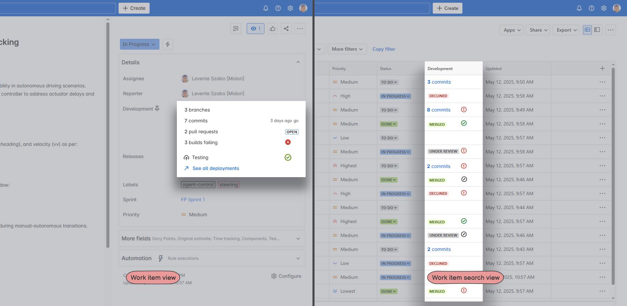Open the more actions menu on the work item
The width and height of the screenshot is (627, 306).
point(300,29)
